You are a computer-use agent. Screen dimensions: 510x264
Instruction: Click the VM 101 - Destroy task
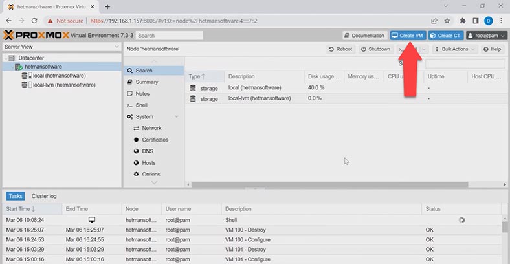[252, 250]
